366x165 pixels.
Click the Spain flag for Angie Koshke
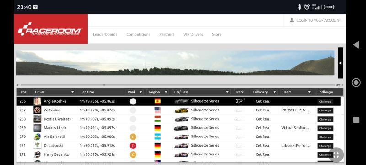click(x=157, y=101)
